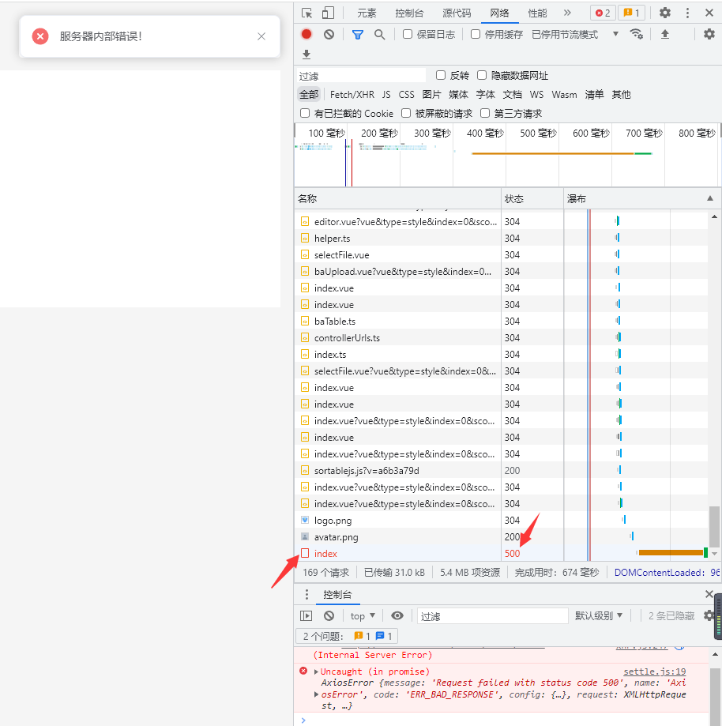Switch to the 元素 tab
The width and height of the screenshot is (722, 726).
[x=367, y=13]
